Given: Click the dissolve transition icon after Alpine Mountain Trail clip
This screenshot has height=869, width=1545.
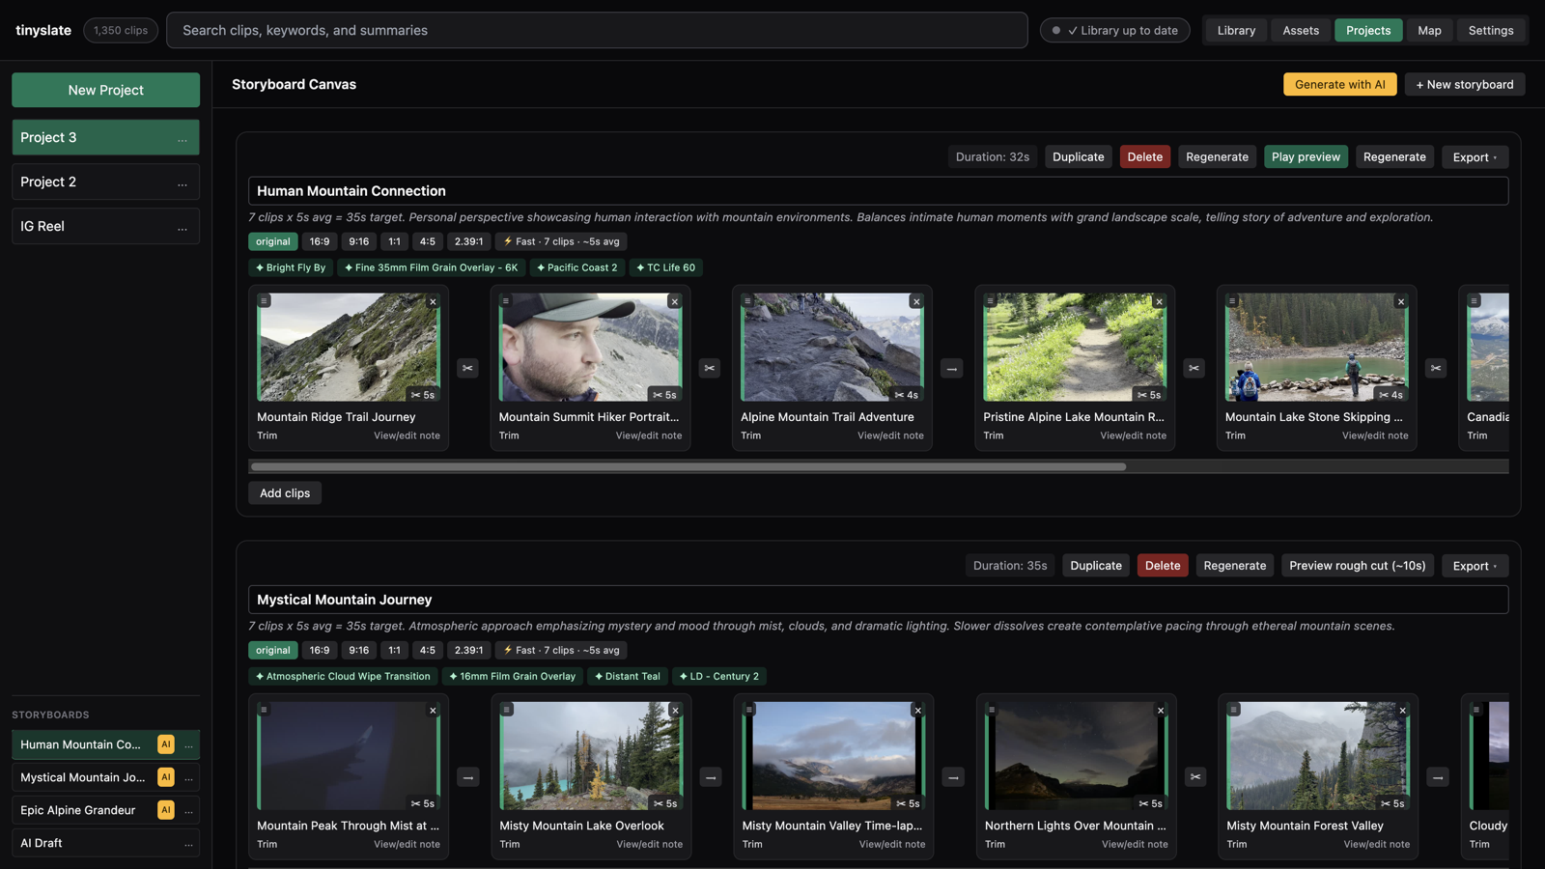Looking at the screenshot, I should [x=952, y=368].
